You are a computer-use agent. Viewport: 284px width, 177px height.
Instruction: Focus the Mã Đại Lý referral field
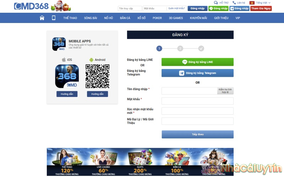(197, 121)
